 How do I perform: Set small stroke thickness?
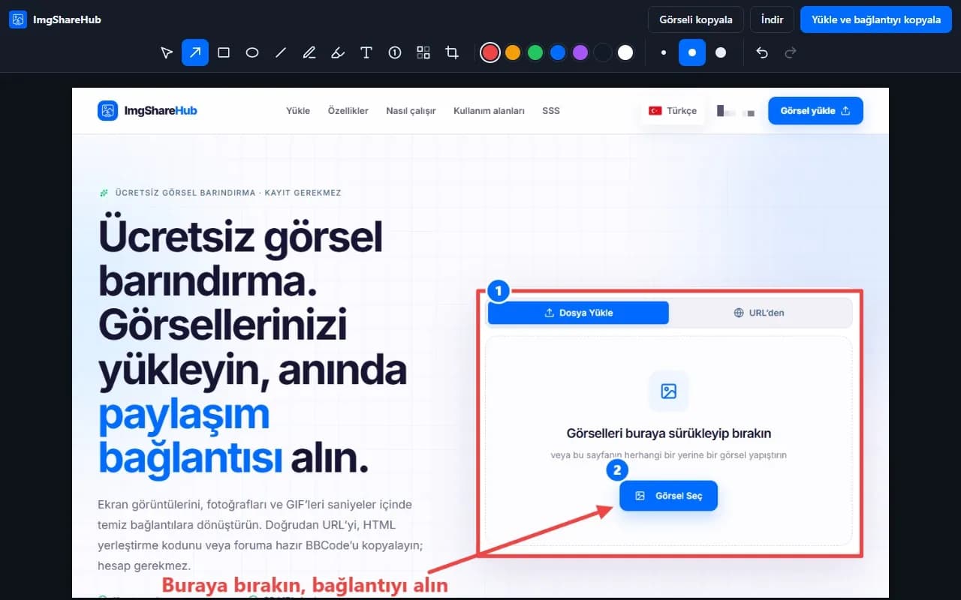tap(664, 52)
